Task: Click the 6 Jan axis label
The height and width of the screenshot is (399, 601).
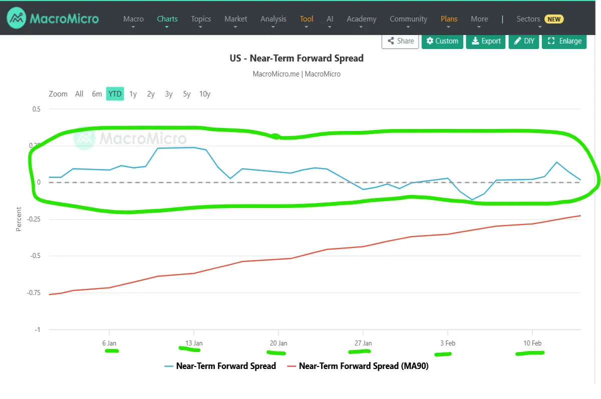Action: [x=109, y=343]
